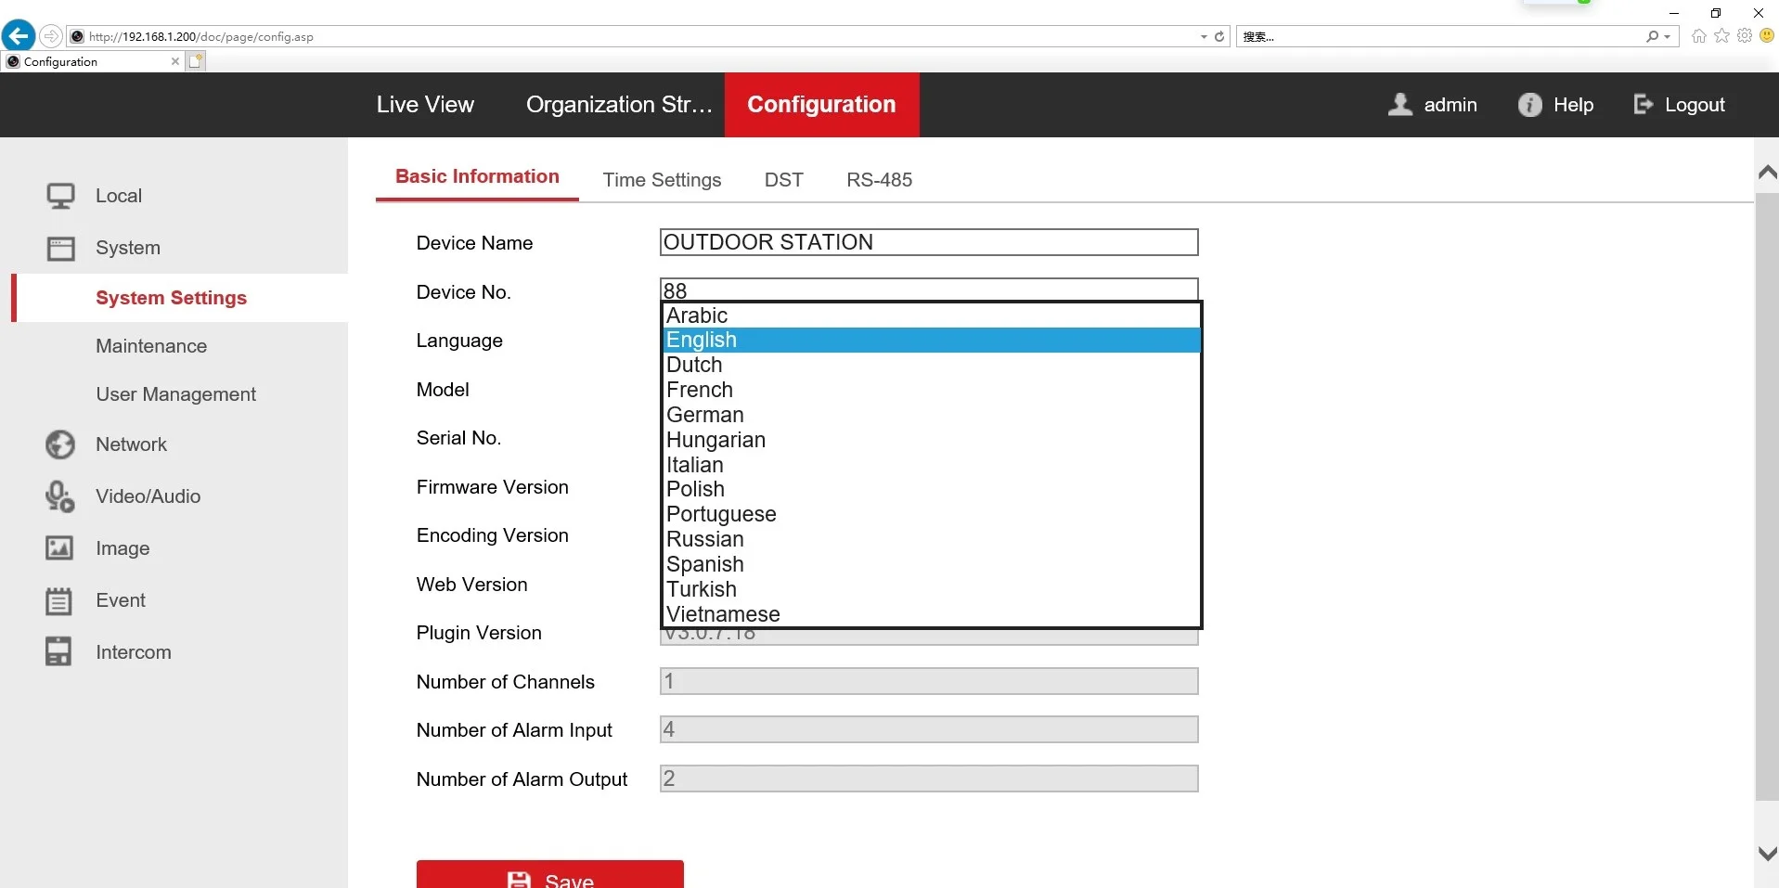Open the System Settings sidebar item
The image size is (1779, 888).
[171, 298]
